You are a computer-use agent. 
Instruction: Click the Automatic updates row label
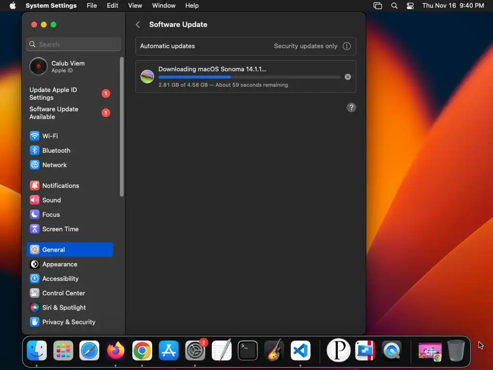coord(167,46)
